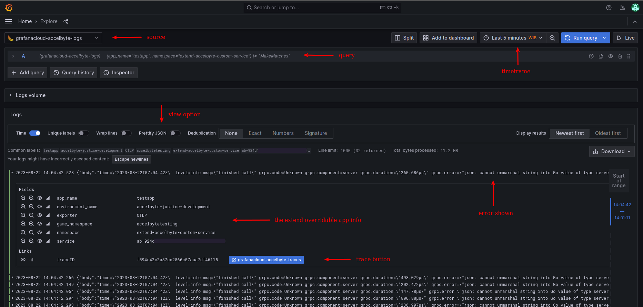Viewport: 643px width, 307px height.
Task: Filter out service value
Action: click(x=31, y=241)
